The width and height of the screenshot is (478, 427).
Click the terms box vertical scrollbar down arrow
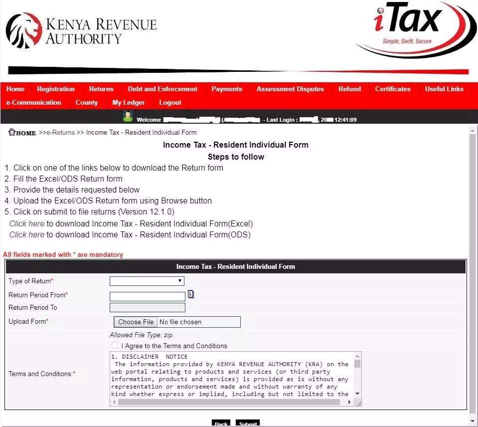point(357,394)
